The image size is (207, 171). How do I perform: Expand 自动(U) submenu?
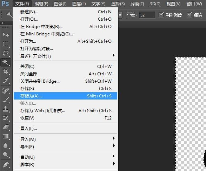pyautogui.click(x=66, y=157)
